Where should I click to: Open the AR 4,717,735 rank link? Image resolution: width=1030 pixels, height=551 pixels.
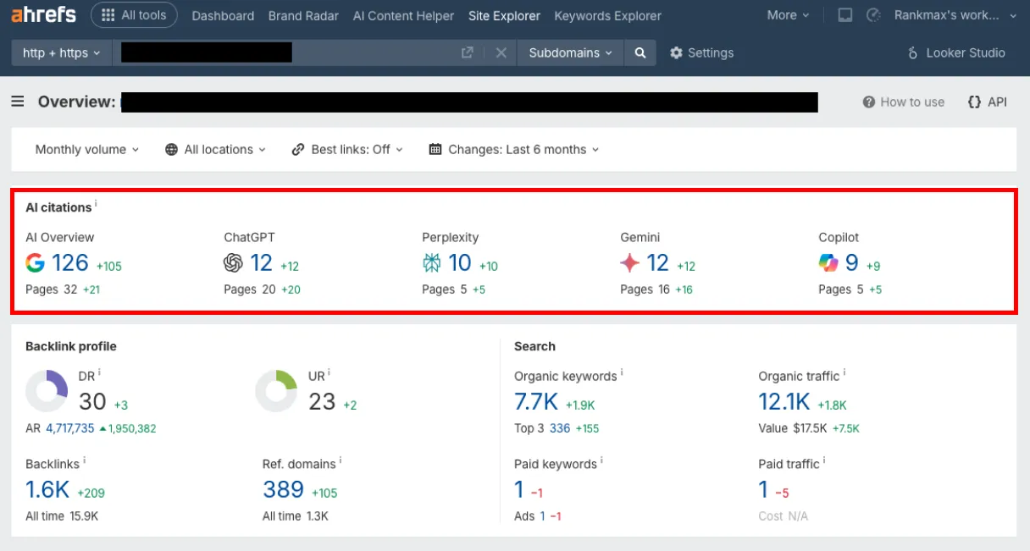[70, 428]
